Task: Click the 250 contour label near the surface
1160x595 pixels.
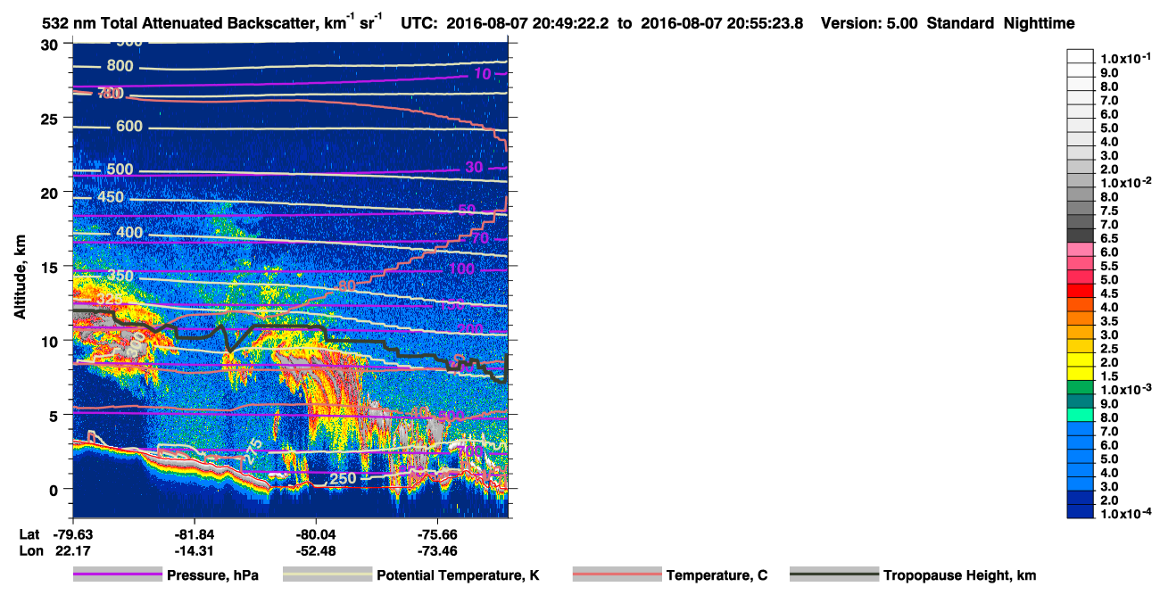Action: coord(344,479)
